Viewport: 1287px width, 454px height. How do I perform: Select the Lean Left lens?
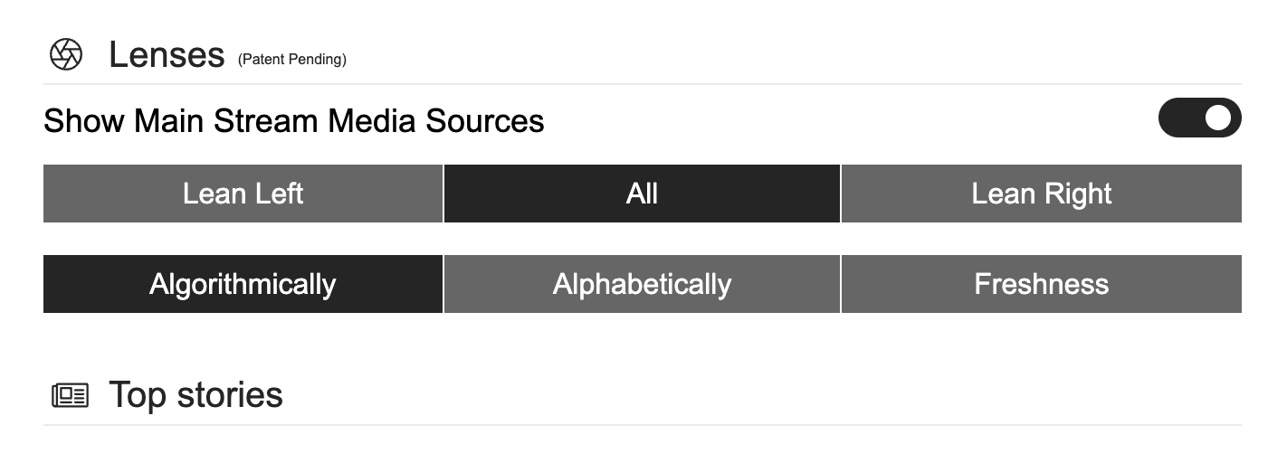click(243, 194)
